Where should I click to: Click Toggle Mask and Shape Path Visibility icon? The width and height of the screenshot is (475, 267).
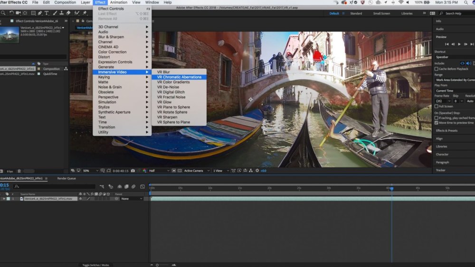pyautogui.click(x=109, y=171)
